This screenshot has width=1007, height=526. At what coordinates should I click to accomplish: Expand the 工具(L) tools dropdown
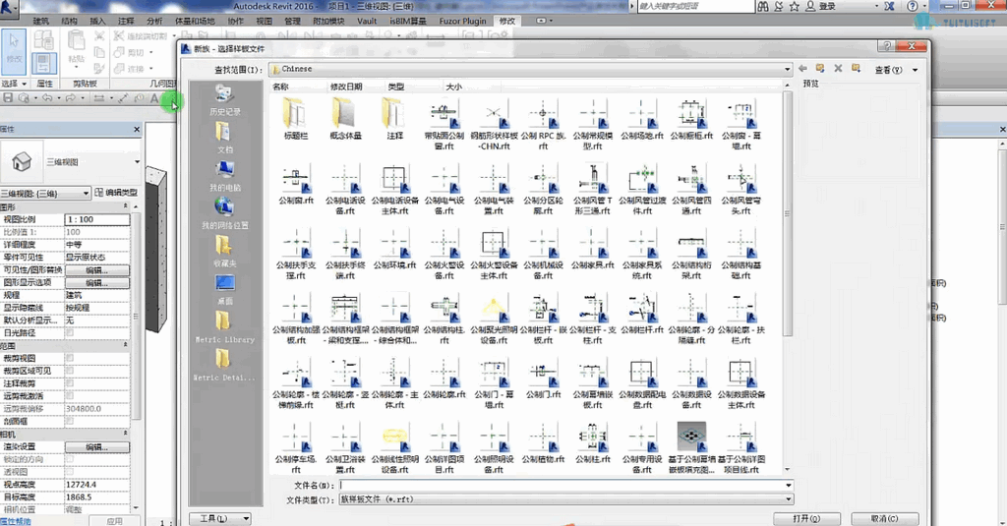(219, 518)
